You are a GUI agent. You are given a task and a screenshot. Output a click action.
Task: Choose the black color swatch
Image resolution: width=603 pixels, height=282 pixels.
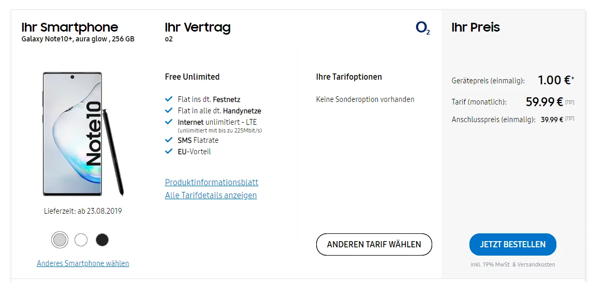coord(102,240)
